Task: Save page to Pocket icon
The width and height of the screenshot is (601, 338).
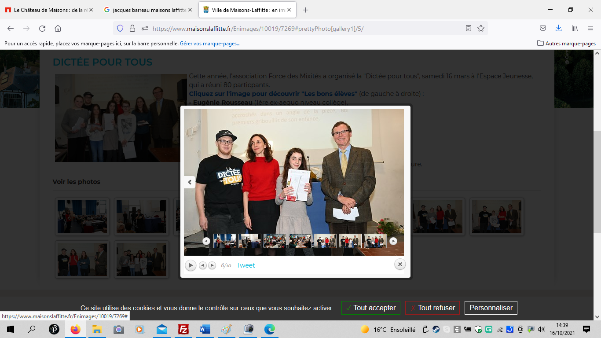Action: tap(543, 28)
